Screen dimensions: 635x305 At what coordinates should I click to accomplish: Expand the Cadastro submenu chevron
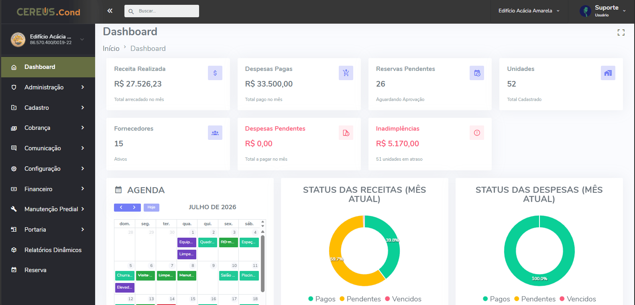tap(83, 107)
